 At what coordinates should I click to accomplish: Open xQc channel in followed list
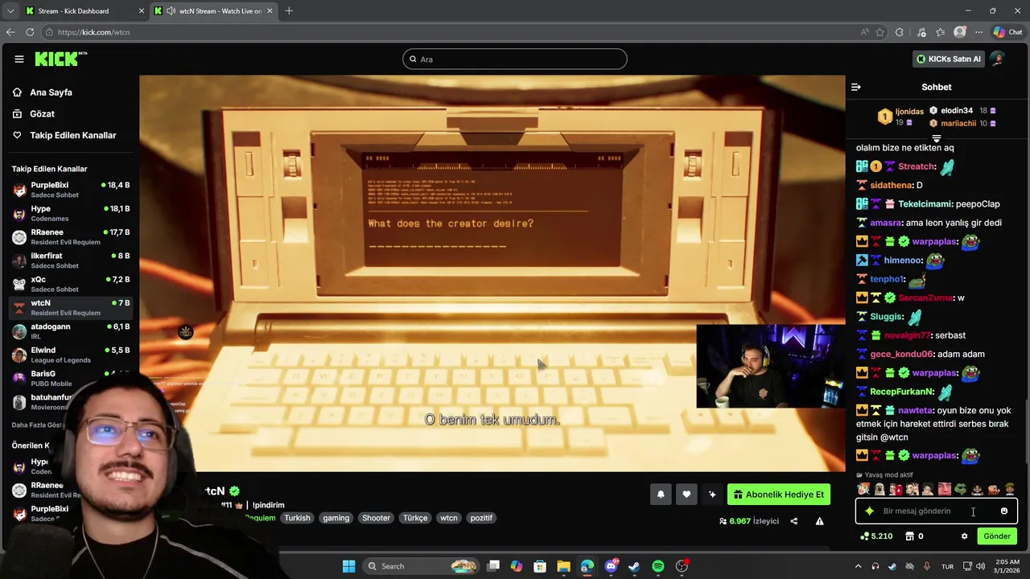(71, 284)
